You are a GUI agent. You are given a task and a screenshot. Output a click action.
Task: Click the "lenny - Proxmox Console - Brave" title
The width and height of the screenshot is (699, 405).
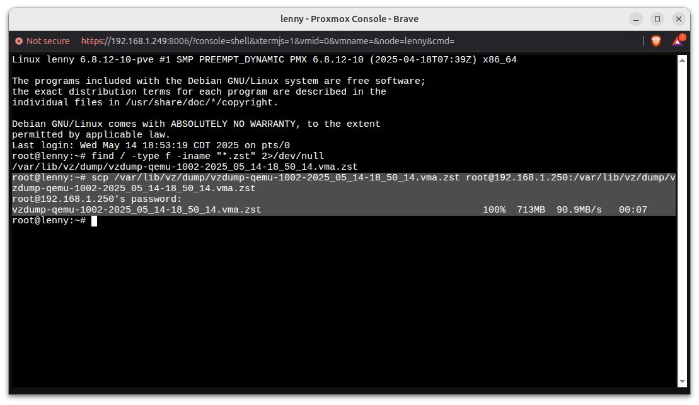click(x=349, y=19)
